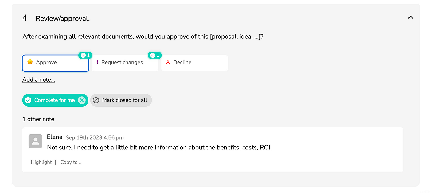
Task: Open the comment badge on the Approve option
Action: (x=85, y=55)
